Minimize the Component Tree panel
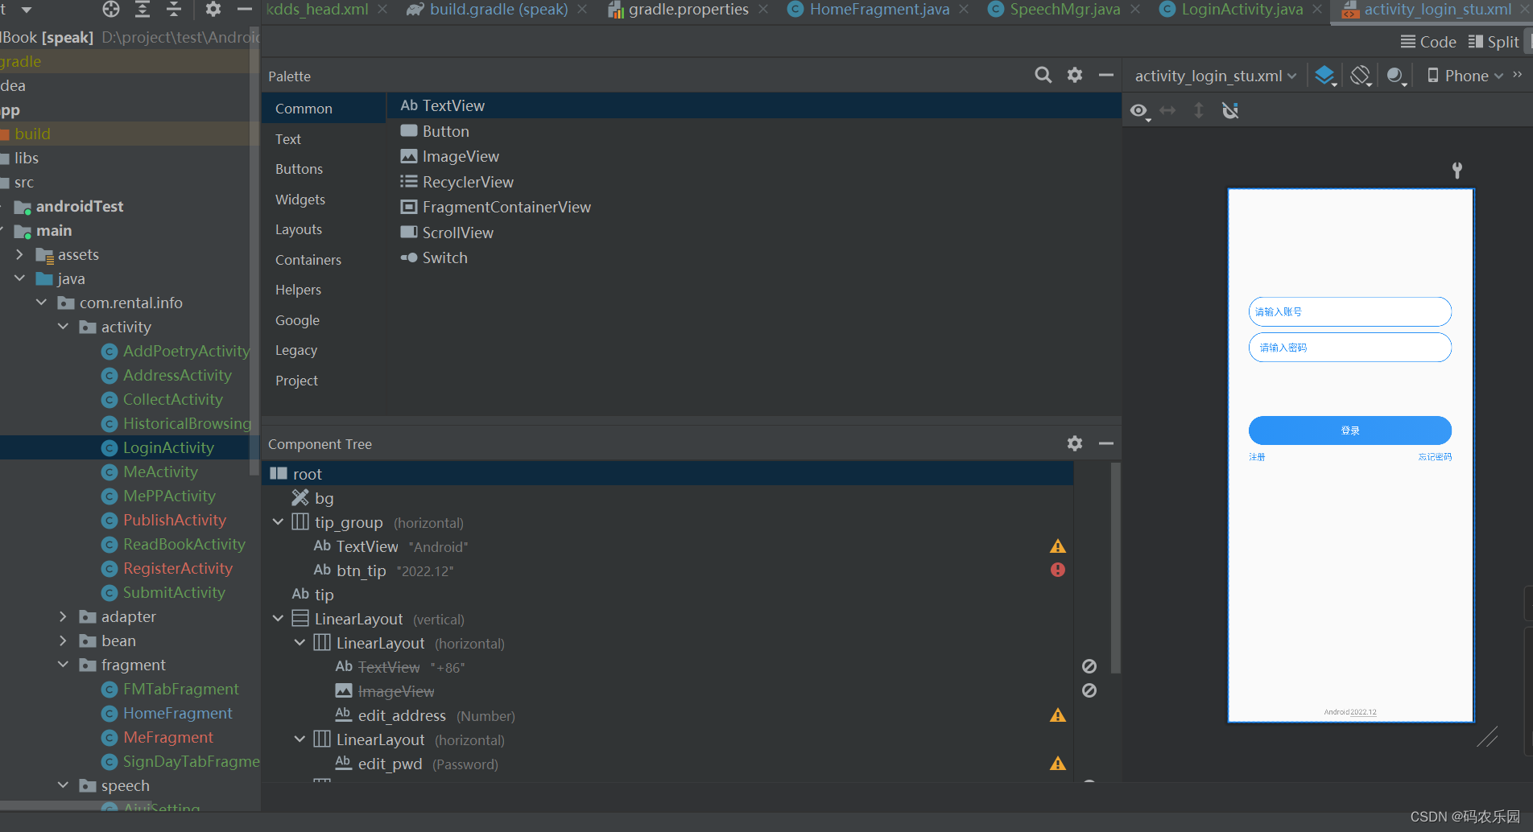The height and width of the screenshot is (832, 1533). (x=1106, y=443)
